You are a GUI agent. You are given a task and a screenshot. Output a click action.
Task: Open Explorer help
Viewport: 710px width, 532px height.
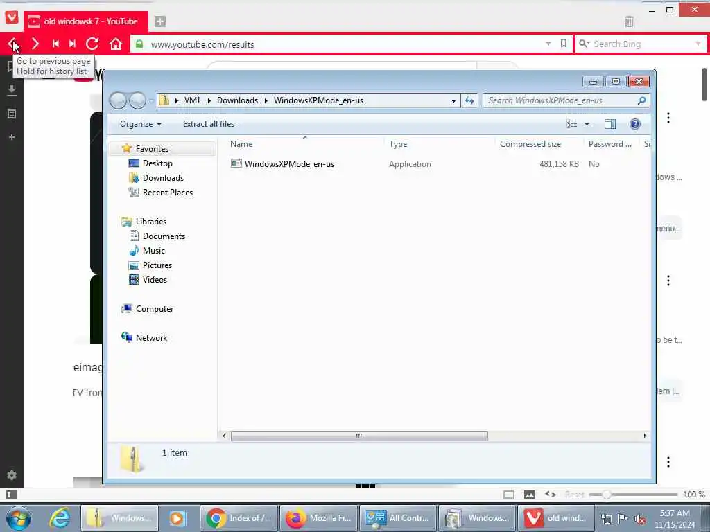point(635,124)
